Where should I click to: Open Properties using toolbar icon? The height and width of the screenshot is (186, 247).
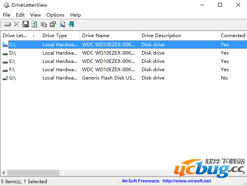(53, 25)
